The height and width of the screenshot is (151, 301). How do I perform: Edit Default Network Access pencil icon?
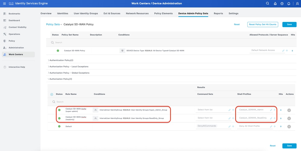click(x=283, y=51)
